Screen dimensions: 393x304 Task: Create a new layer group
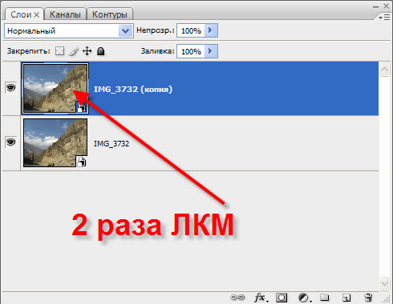[325, 297]
